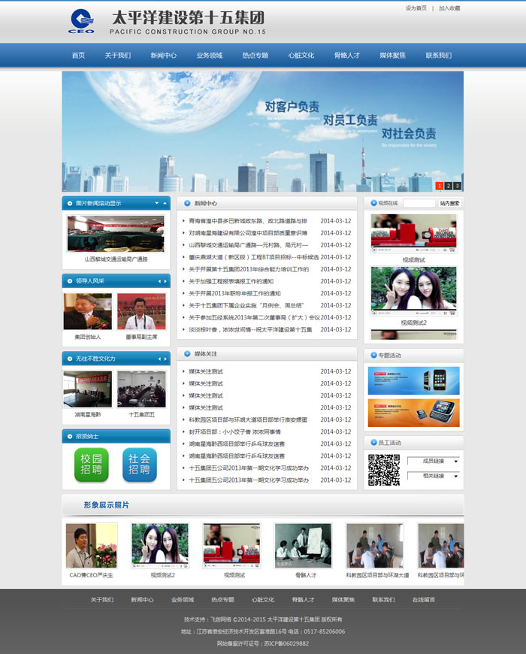Click the round icon beside 员工活动 heading
Image resolution: width=526 pixels, height=654 pixels.
(x=373, y=442)
